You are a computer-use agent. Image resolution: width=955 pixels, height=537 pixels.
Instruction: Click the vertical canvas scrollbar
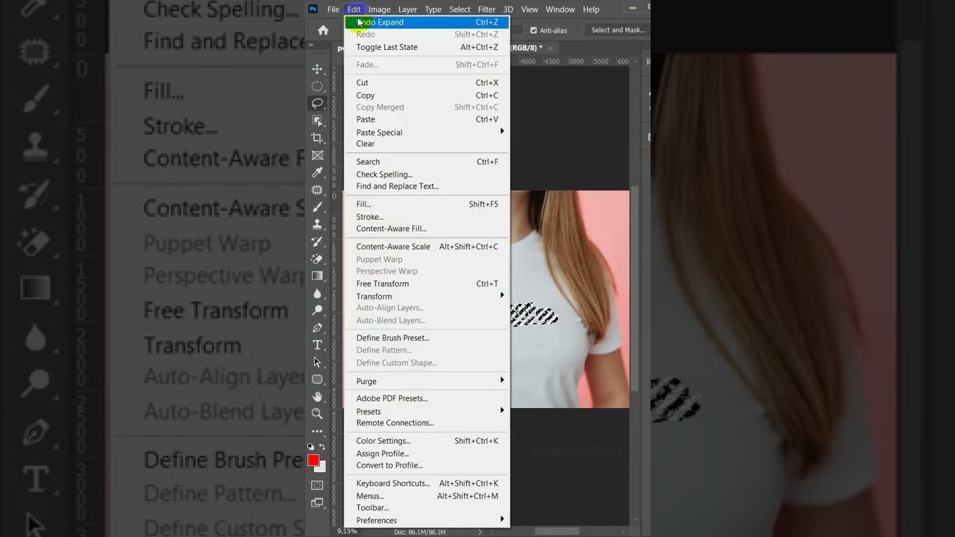[x=636, y=289]
